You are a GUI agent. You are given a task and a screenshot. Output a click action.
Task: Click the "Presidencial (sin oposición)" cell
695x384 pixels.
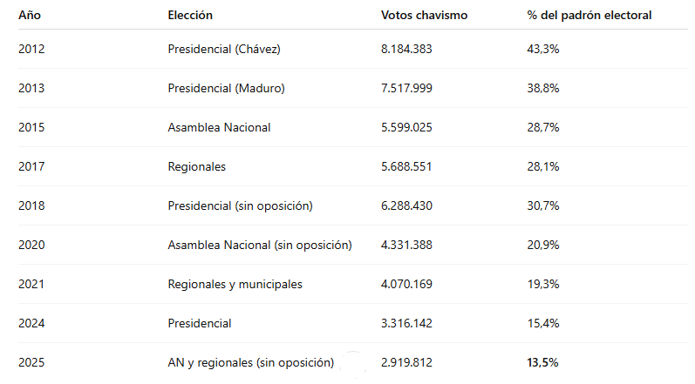(x=240, y=205)
